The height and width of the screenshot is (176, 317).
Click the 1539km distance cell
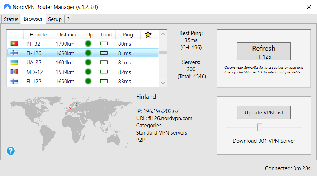point(65,72)
